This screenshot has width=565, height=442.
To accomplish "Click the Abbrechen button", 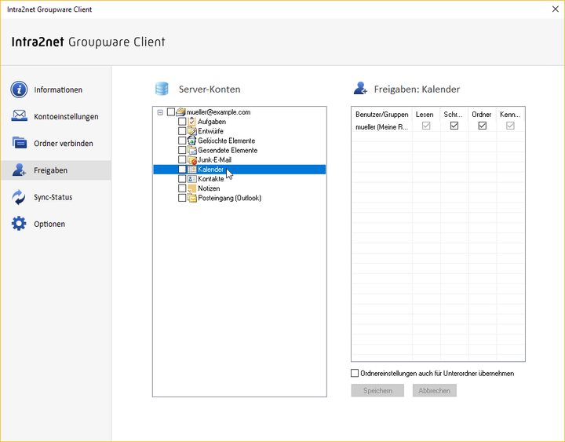I will pos(434,390).
